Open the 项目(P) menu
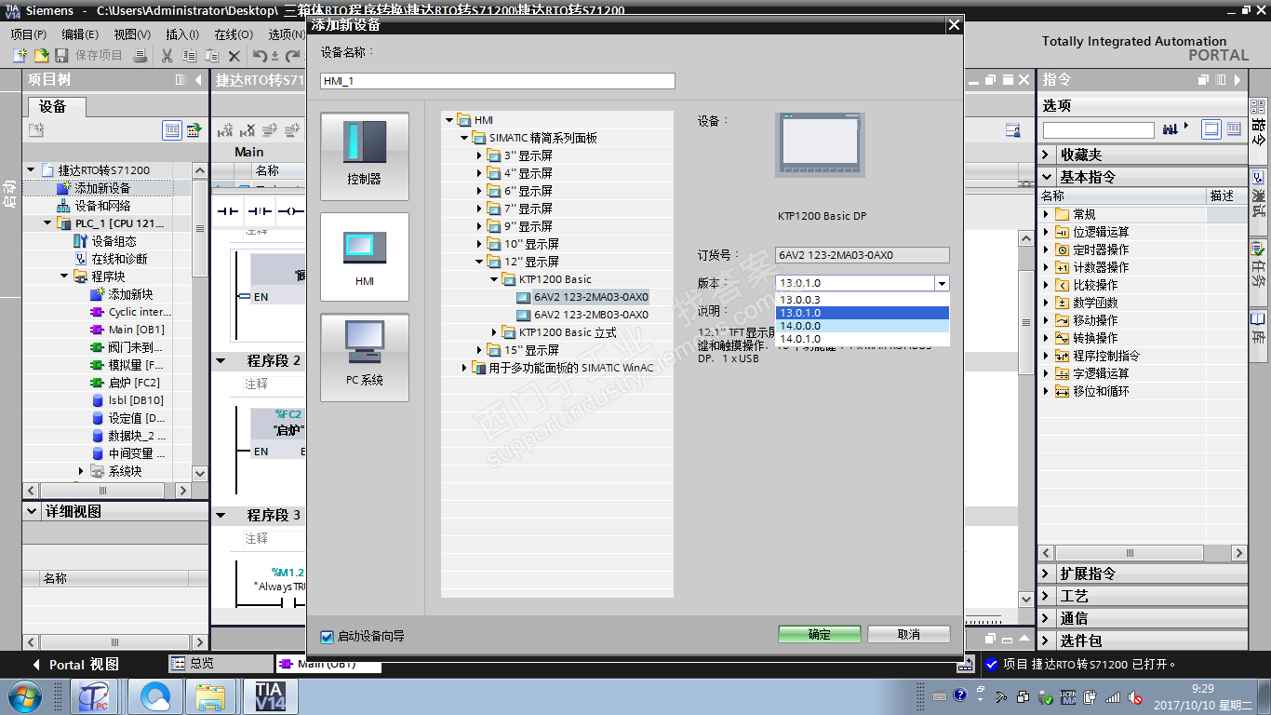The height and width of the screenshot is (715, 1271). coord(29,34)
